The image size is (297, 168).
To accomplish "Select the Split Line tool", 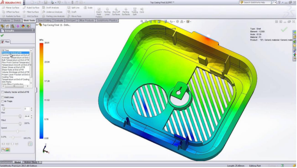I will [74, 8].
